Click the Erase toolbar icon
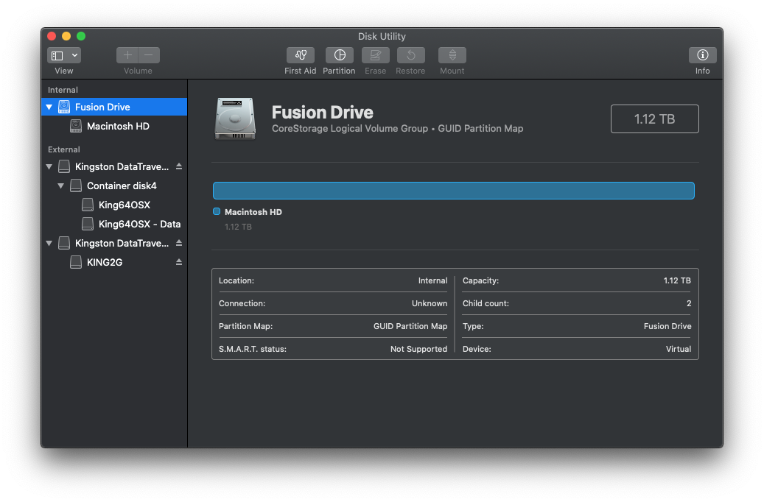The height and width of the screenshot is (502, 764). coord(375,55)
